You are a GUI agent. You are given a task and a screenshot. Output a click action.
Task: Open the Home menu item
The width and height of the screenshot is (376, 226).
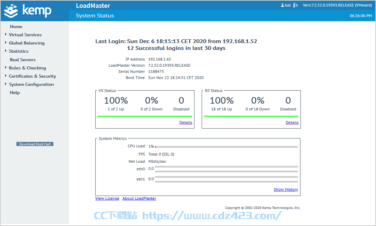tap(16, 27)
